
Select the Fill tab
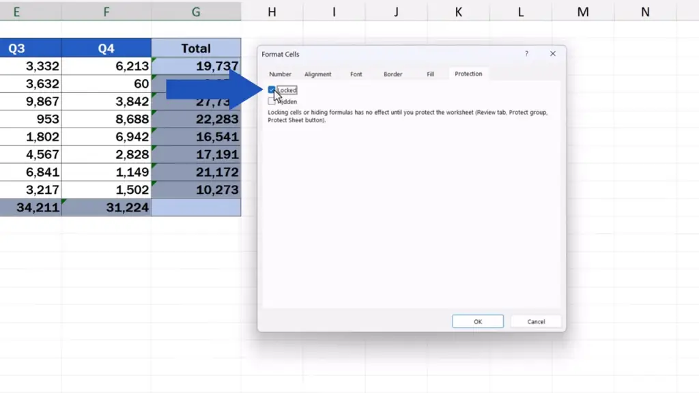point(430,74)
